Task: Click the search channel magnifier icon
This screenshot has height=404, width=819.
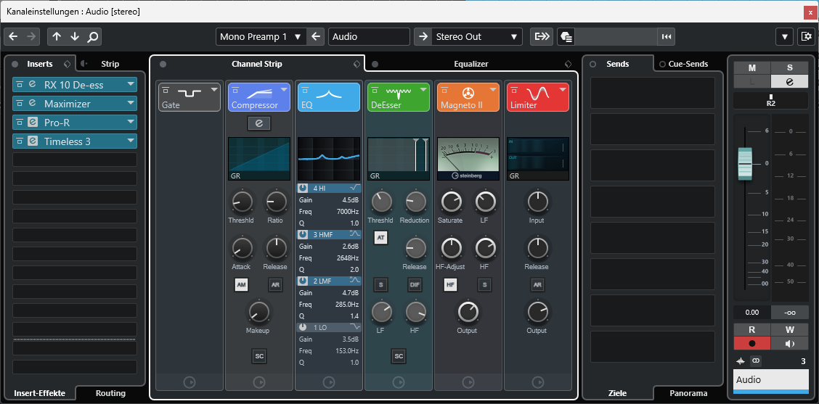Action: point(92,37)
